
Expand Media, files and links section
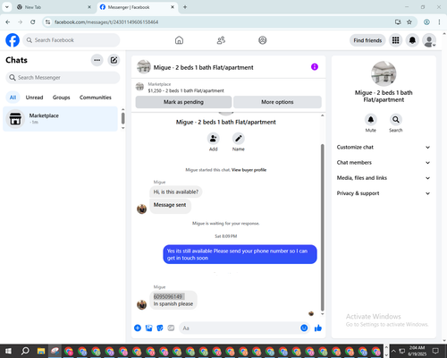[384, 178]
